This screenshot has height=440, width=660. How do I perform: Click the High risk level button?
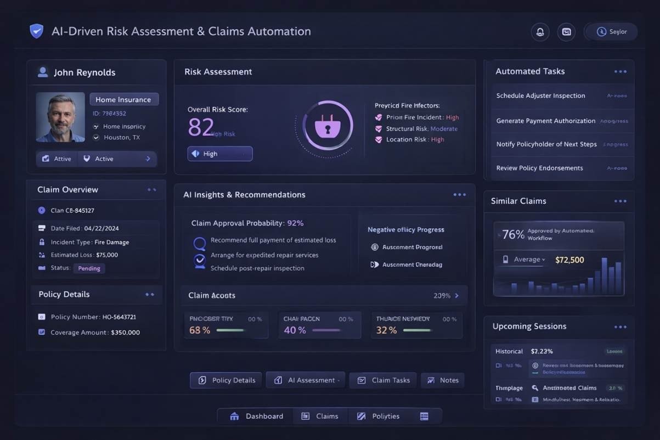point(219,154)
